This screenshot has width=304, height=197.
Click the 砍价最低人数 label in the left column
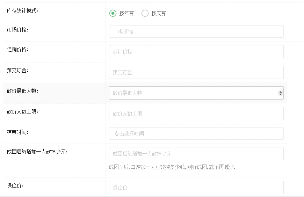[22, 91]
